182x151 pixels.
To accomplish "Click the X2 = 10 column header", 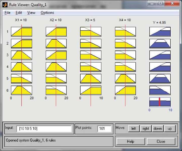I will pos(56,20).
